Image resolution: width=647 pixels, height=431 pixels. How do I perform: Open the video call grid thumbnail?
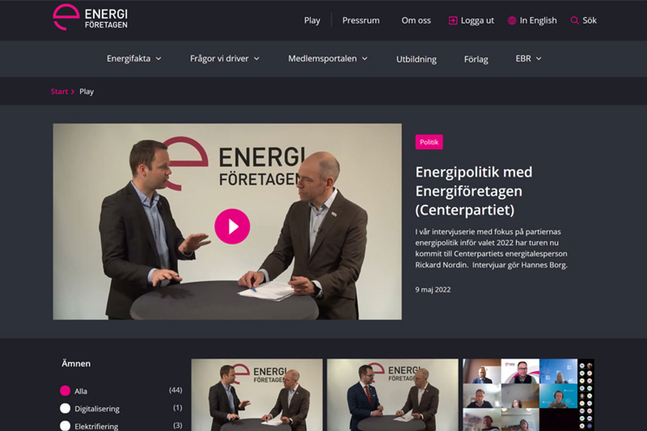pyautogui.click(x=528, y=395)
